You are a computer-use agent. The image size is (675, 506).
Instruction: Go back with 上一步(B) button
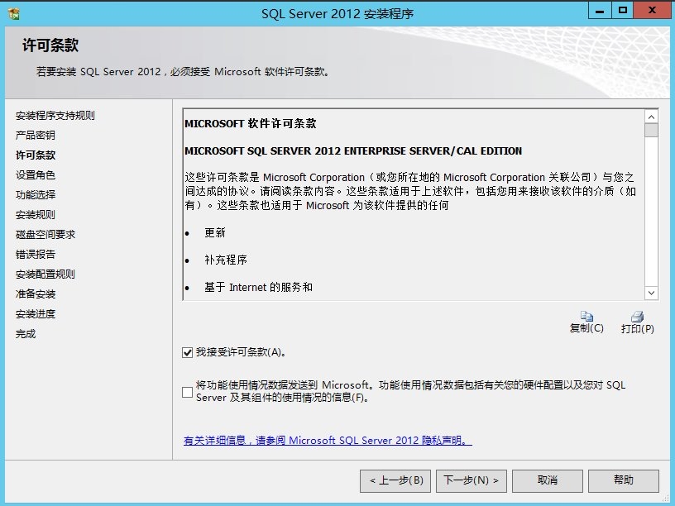pos(395,480)
